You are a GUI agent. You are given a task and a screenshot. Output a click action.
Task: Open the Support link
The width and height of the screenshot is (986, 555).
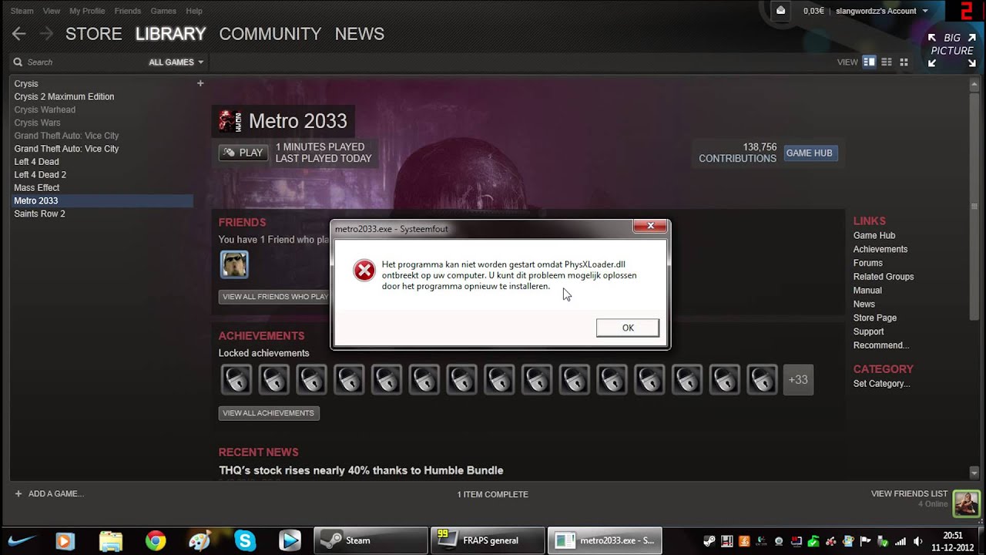click(869, 331)
